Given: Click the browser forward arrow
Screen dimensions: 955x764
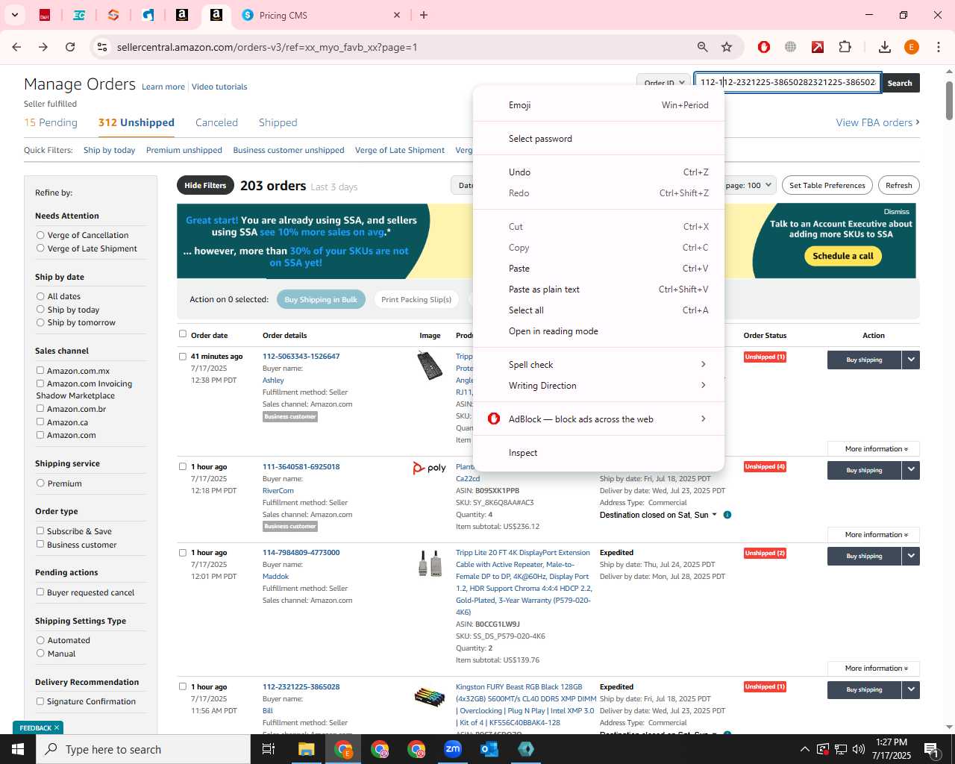Looking at the screenshot, I should (43, 47).
